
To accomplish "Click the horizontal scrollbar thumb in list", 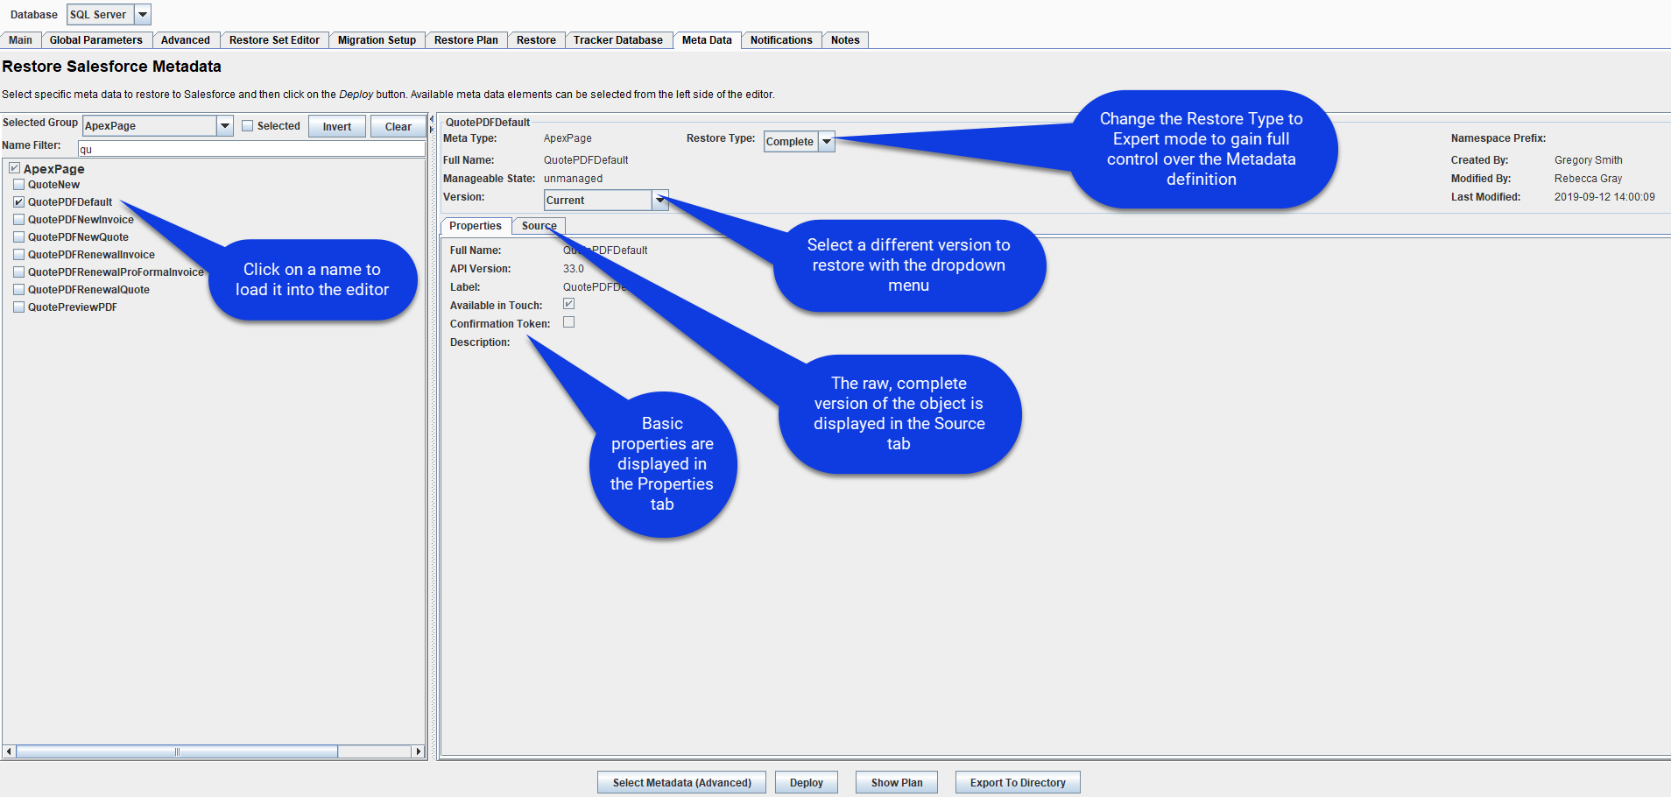I will (x=177, y=751).
